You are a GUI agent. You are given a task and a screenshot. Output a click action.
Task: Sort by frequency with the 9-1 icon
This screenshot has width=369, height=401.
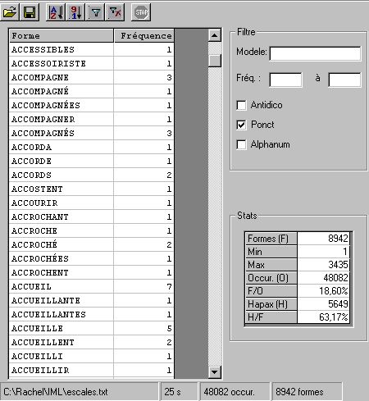tap(75, 12)
